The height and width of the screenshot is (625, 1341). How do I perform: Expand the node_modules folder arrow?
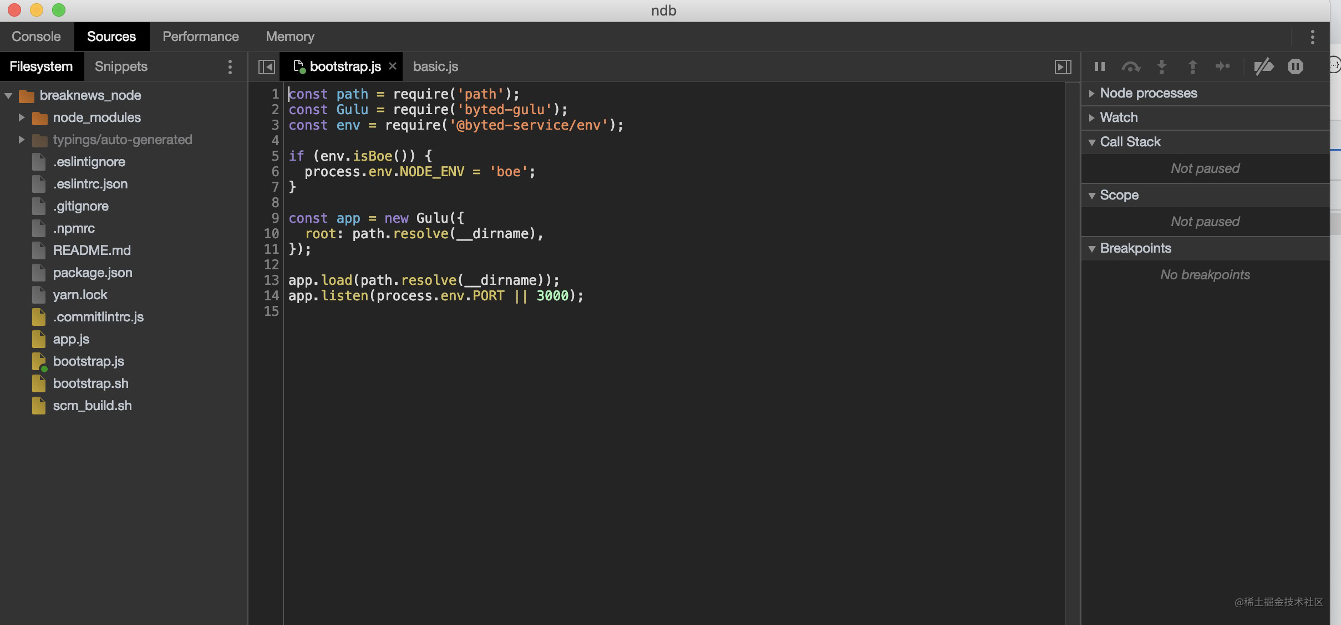tap(21, 117)
